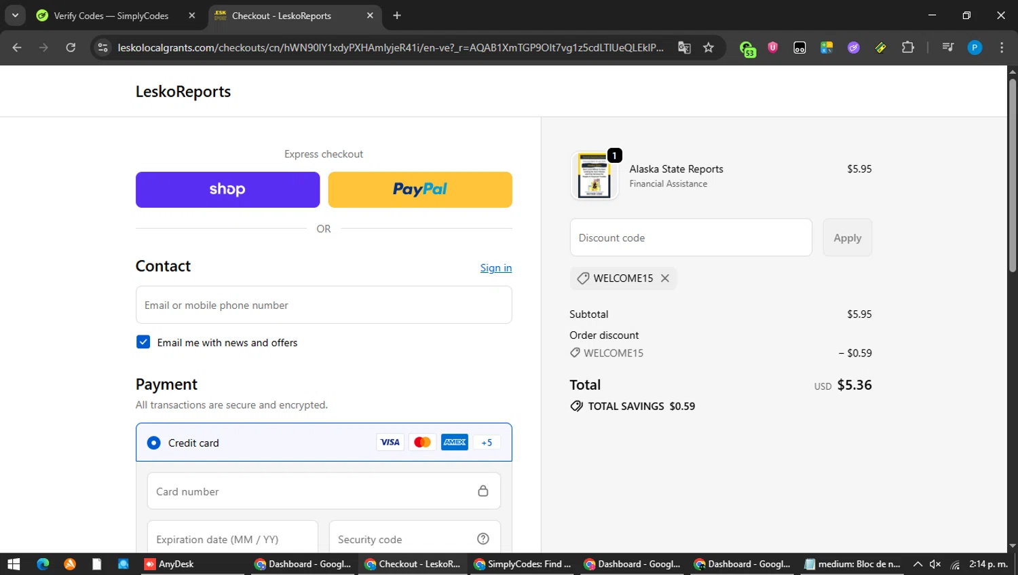Screen dimensions: 1018x575
Task: Open media controls icon in toolbar
Action: (947, 48)
